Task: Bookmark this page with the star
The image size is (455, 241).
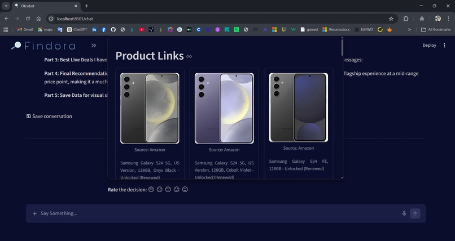Action: tap(391, 19)
